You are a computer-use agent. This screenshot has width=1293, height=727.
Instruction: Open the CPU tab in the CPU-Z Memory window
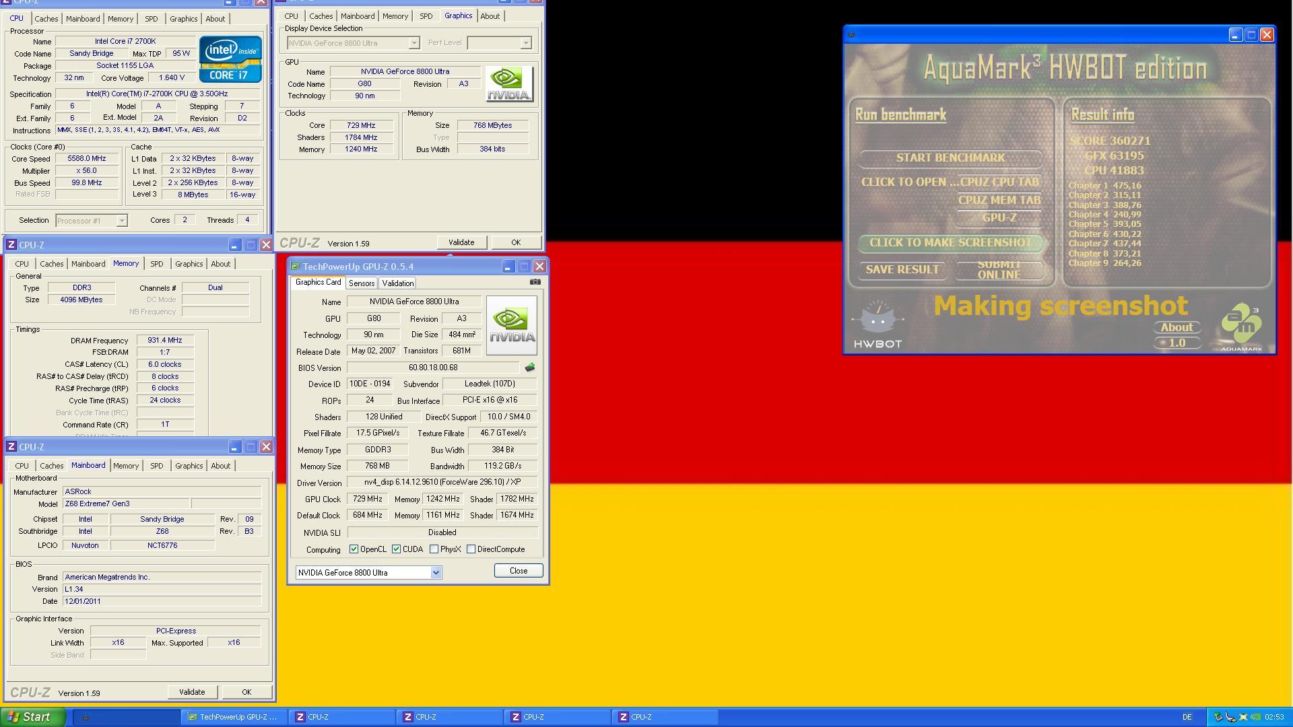pyautogui.click(x=22, y=264)
